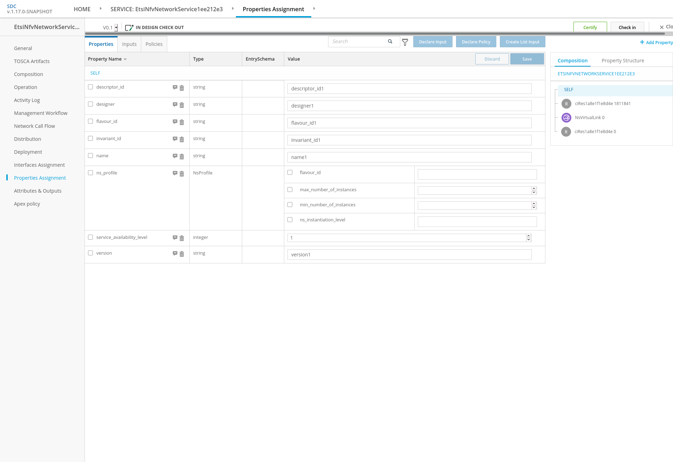The height and width of the screenshot is (462, 673).
Task: Click the Declare Policy button
Action: click(476, 42)
